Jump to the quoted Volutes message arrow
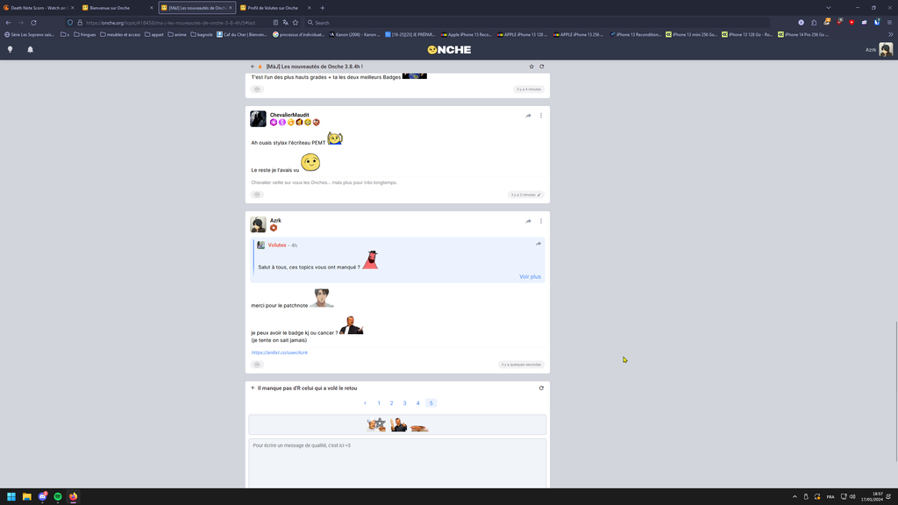Image resolution: width=898 pixels, height=505 pixels. point(538,244)
